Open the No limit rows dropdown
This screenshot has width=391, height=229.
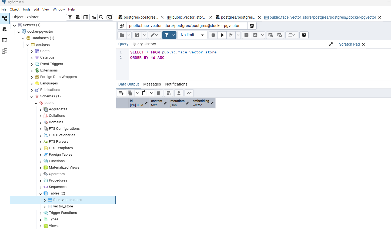[x=192, y=35]
